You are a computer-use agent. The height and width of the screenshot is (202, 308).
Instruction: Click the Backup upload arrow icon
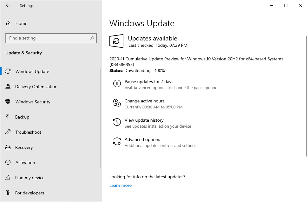[8, 117]
